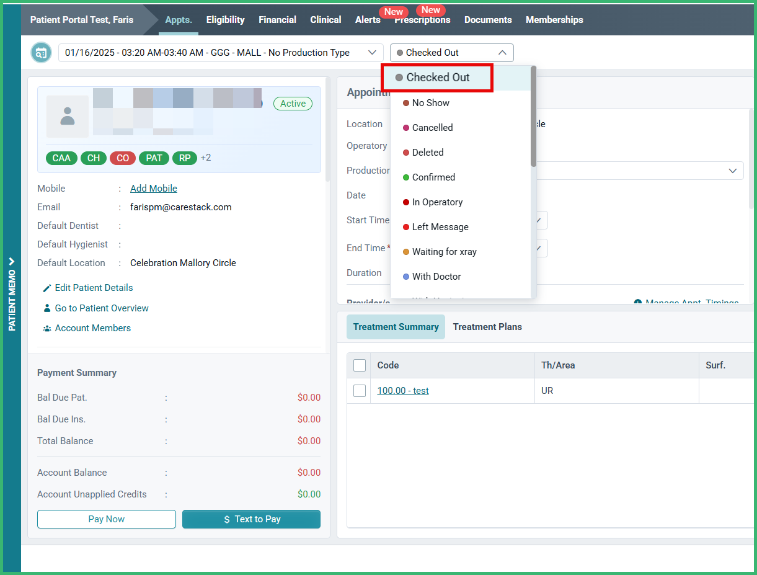Select Confirmed from the status menu
This screenshot has height=575, width=757.
click(435, 177)
